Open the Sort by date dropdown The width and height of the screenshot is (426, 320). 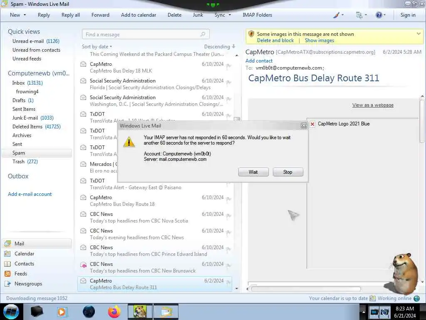(x=97, y=47)
